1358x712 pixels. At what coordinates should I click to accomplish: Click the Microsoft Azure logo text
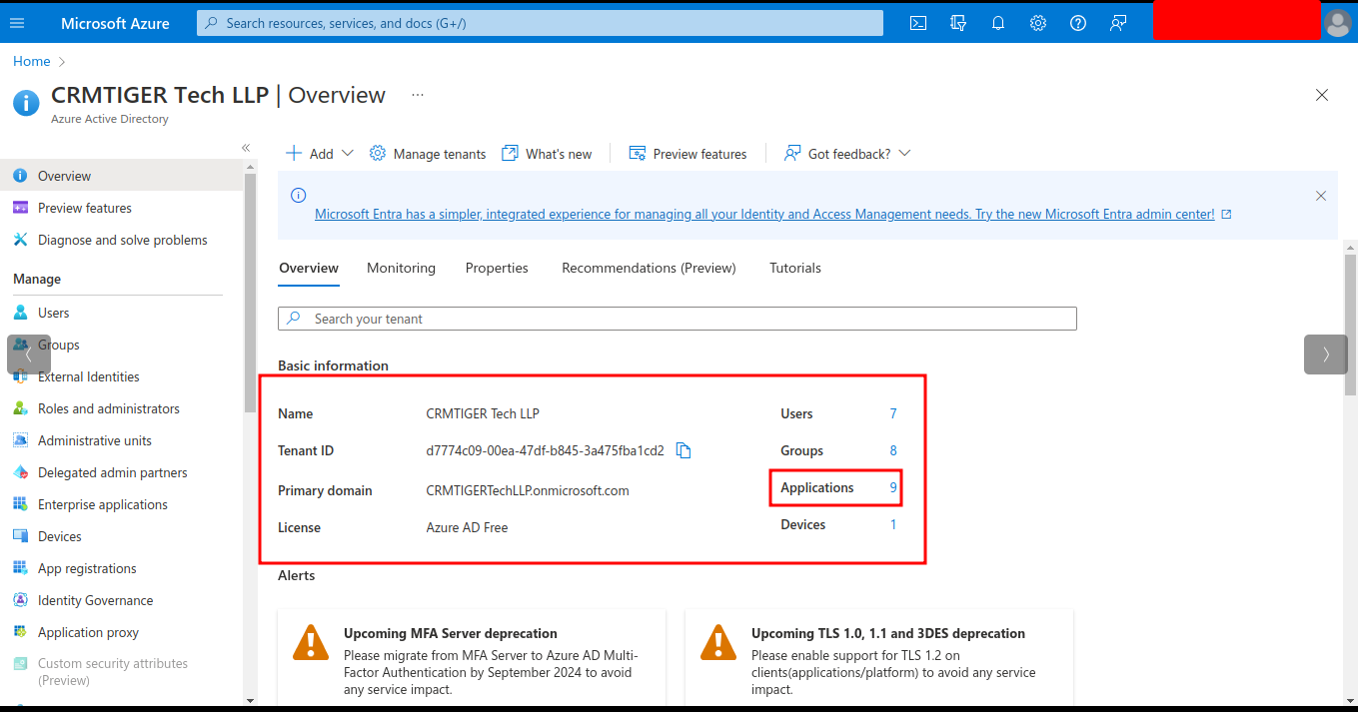coord(115,23)
